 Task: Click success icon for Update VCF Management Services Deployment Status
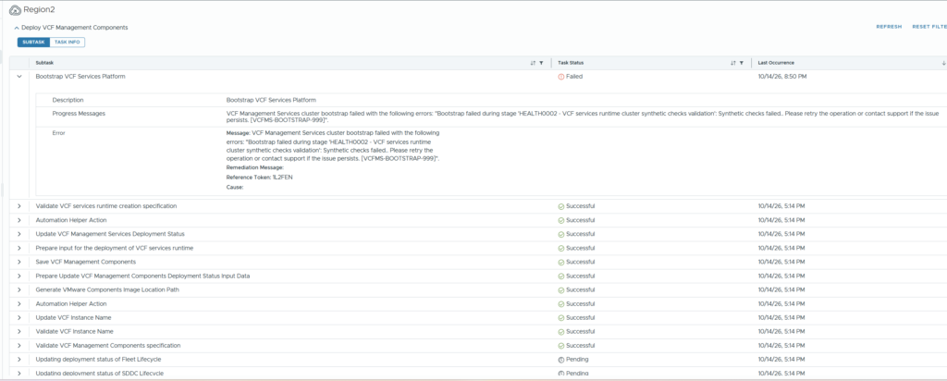click(561, 234)
